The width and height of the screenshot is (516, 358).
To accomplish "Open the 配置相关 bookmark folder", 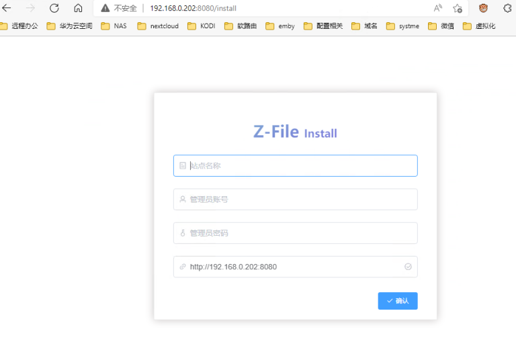I will tap(323, 26).
